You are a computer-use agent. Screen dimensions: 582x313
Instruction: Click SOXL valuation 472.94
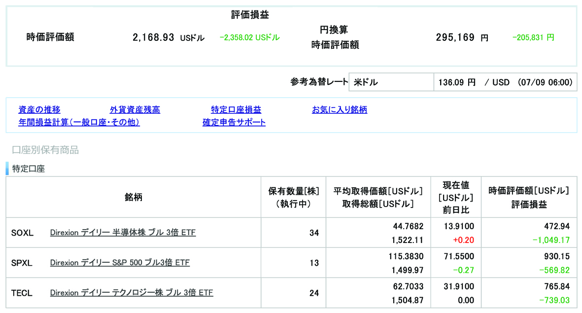[x=557, y=226]
